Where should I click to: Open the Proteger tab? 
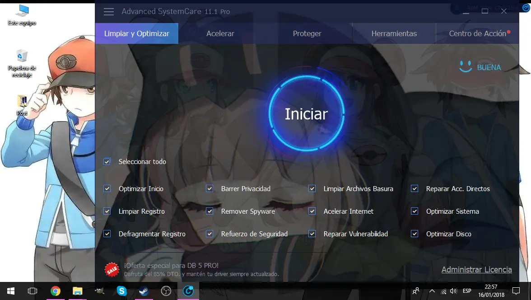307,33
